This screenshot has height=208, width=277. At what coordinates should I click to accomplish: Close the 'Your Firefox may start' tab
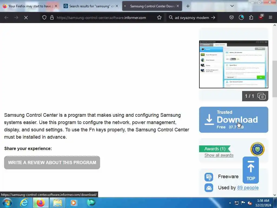[56, 6]
